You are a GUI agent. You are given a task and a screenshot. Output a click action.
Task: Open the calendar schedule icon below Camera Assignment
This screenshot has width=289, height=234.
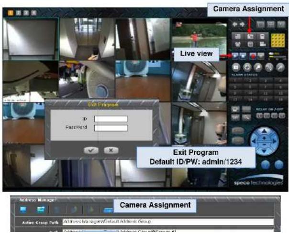[x=250, y=44]
